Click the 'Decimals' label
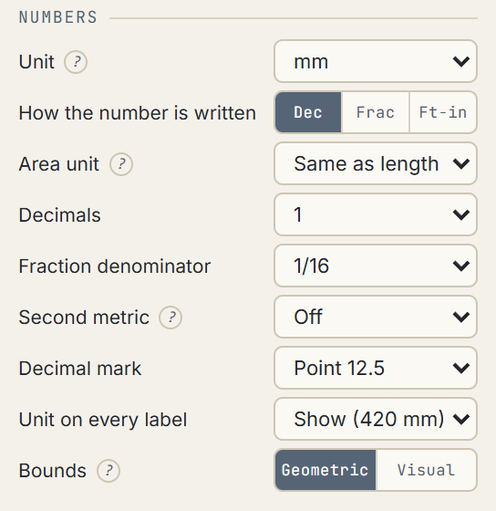The image size is (496, 511). [x=60, y=215]
